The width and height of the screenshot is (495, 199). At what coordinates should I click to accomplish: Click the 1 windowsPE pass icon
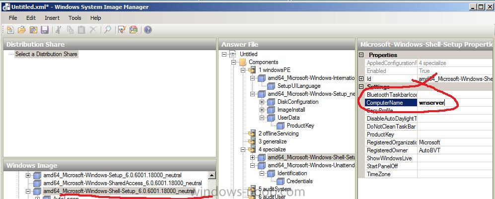tap(252, 70)
